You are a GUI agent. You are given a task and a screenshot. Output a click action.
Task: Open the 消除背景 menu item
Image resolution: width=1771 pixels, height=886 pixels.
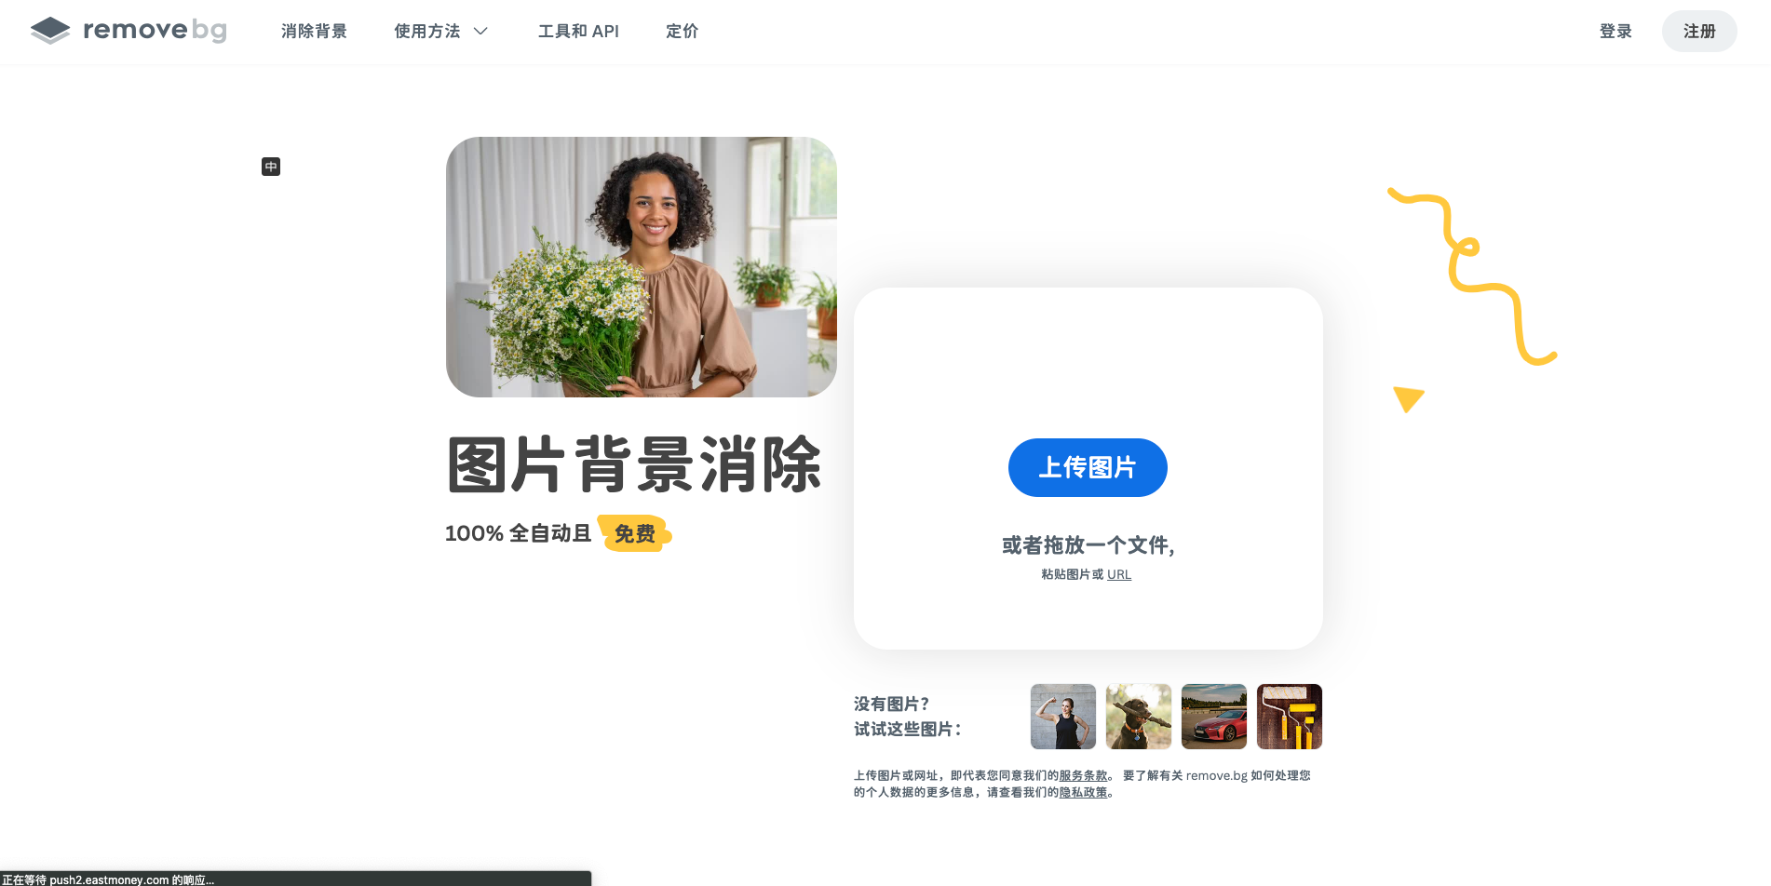click(314, 31)
